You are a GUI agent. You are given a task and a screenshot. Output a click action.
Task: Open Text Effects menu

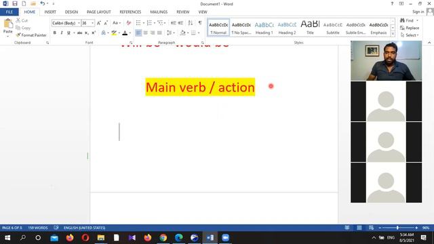[104, 33]
